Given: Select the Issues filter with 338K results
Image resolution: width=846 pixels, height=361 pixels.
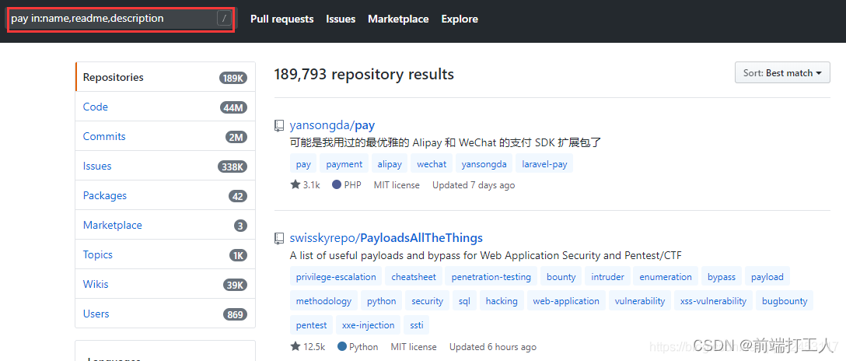Looking at the screenshot, I should pos(165,166).
